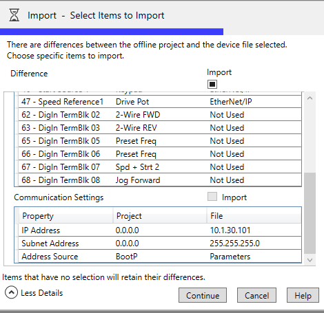Image resolution: width=324 pixels, height=313 pixels.
Task: Select the Address Source row
Action: 160,257
